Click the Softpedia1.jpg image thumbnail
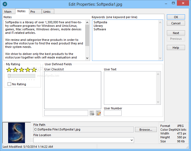191x151 pixels. click(x=17, y=133)
